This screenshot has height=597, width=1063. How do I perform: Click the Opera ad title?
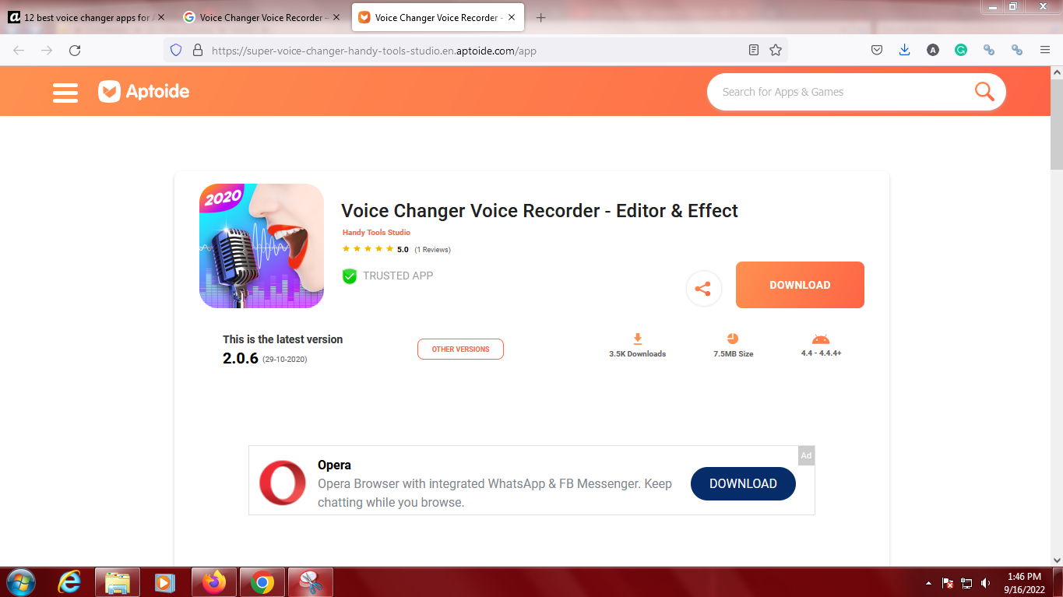pos(334,465)
